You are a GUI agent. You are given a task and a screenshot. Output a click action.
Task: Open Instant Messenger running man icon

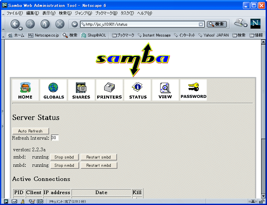click(23, 202)
